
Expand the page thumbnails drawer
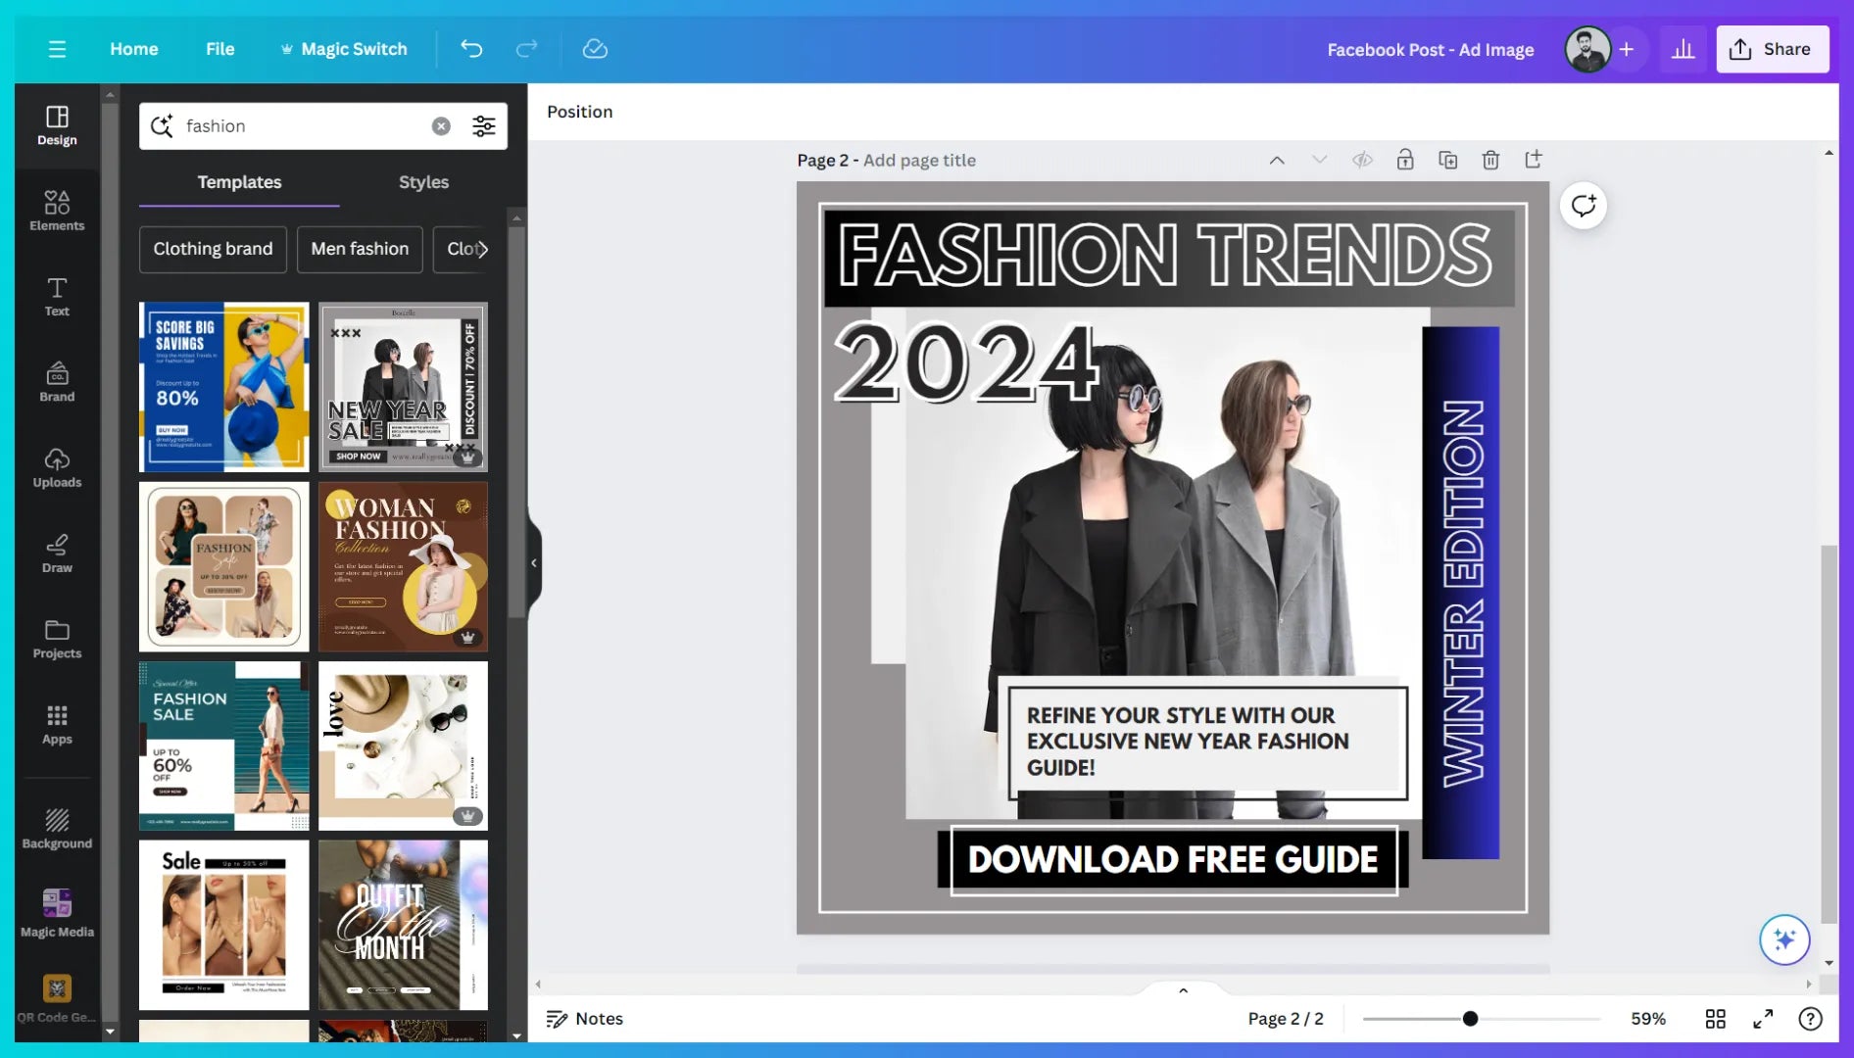1183,990
